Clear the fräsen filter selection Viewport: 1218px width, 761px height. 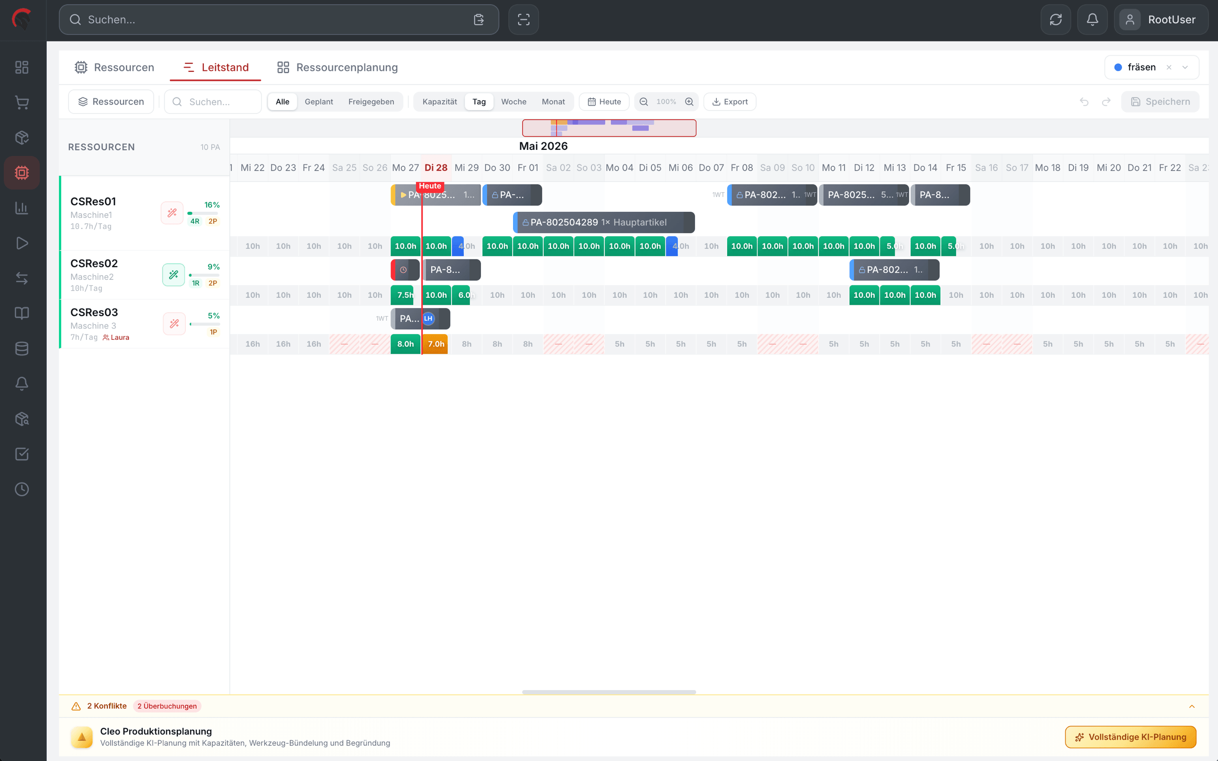[x=1169, y=68]
